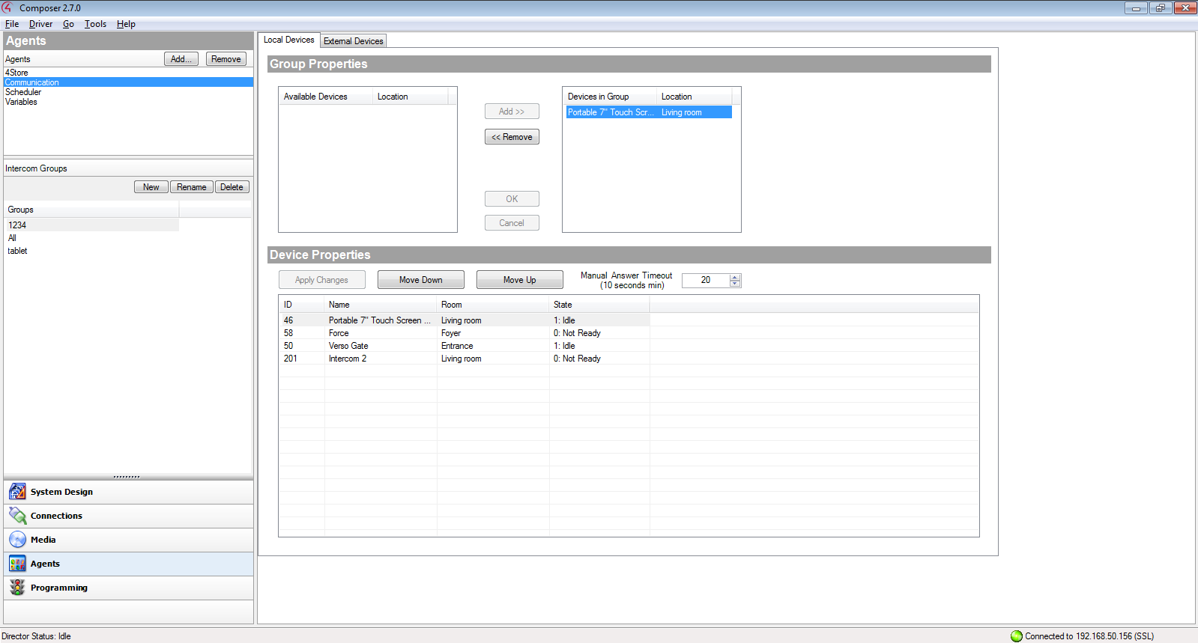Click Move Up button
1198x643 pixels.
[519, 280]
